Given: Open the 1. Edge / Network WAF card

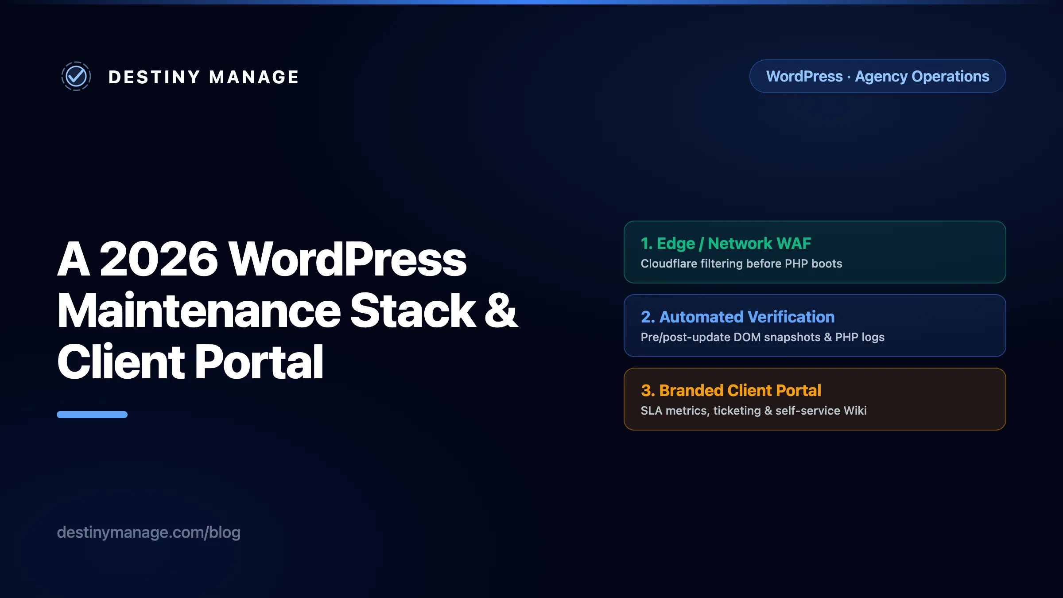Looking at the screenshot, I should (815, 252).
